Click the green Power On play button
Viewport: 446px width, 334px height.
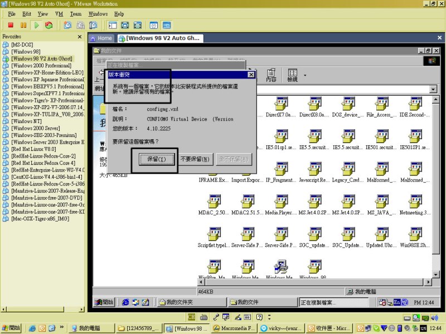tap(36, 25)
